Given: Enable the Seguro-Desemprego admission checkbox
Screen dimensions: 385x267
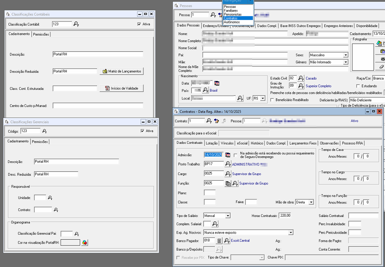Looking at the screenshot, I should [235, 155].
